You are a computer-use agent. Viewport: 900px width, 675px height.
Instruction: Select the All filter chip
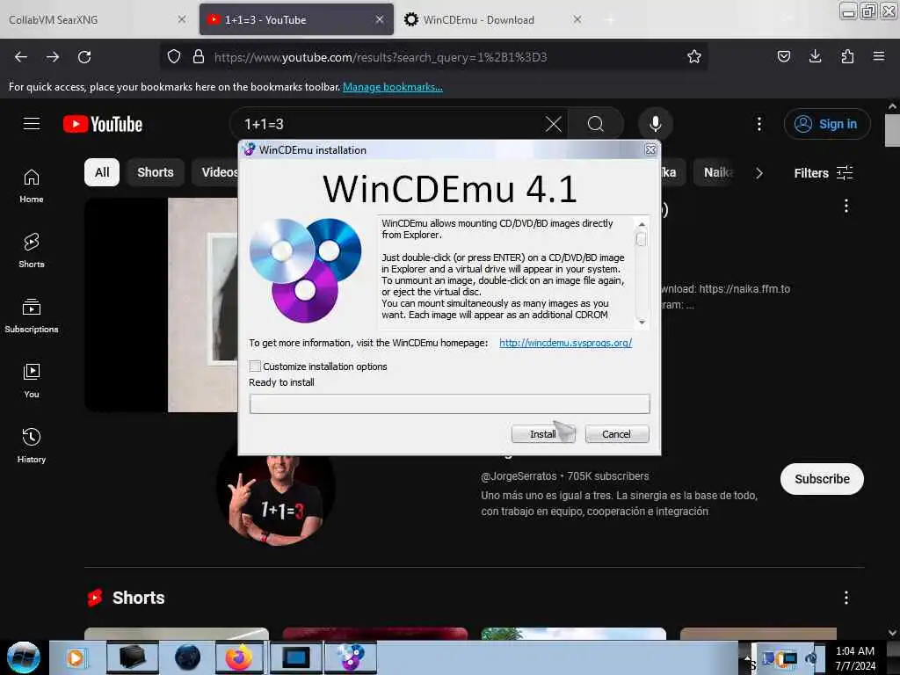pyautogui.click(x=102, y=172)
